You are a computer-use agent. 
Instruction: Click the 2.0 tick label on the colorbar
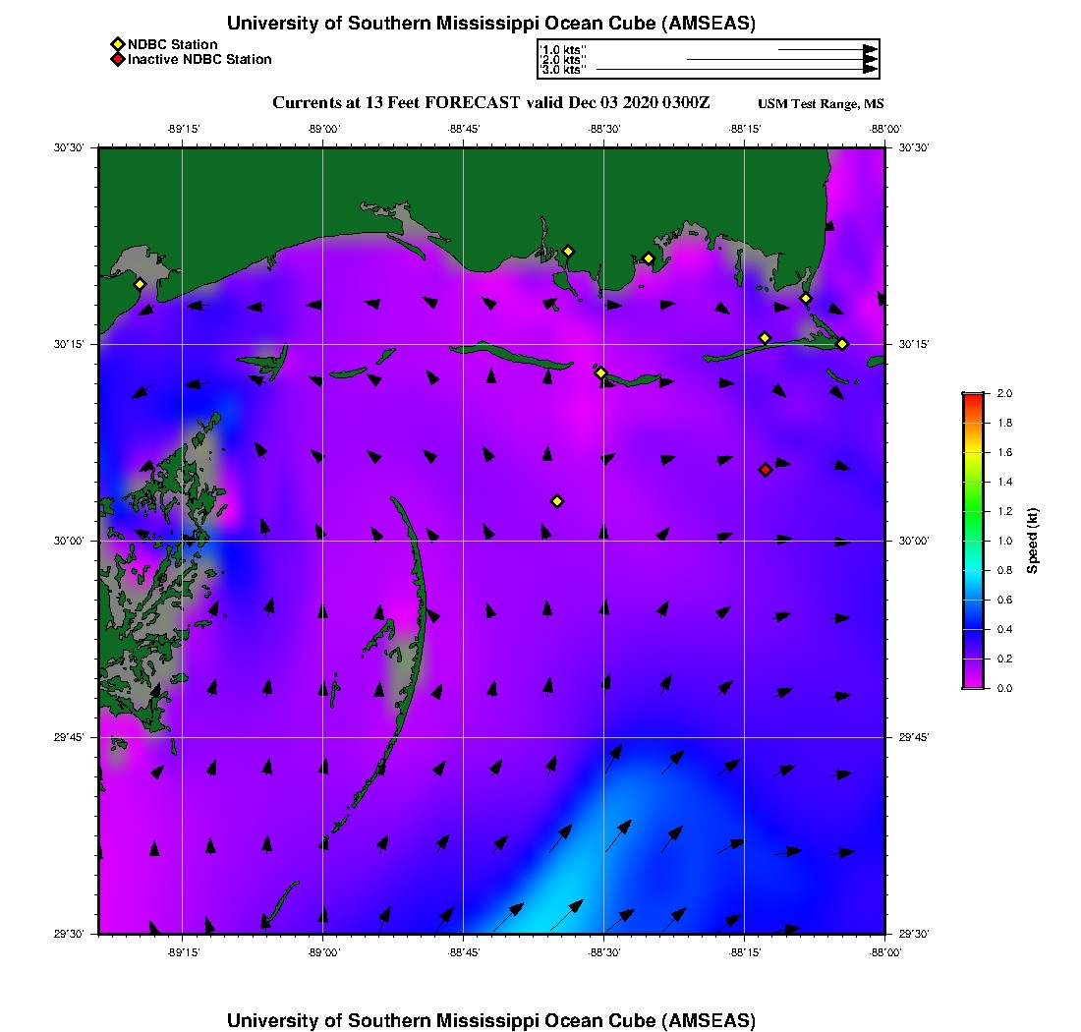tap(1004, 393)
